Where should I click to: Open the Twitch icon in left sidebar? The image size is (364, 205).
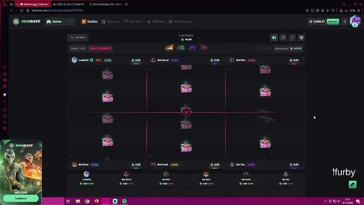coord(5,94)
